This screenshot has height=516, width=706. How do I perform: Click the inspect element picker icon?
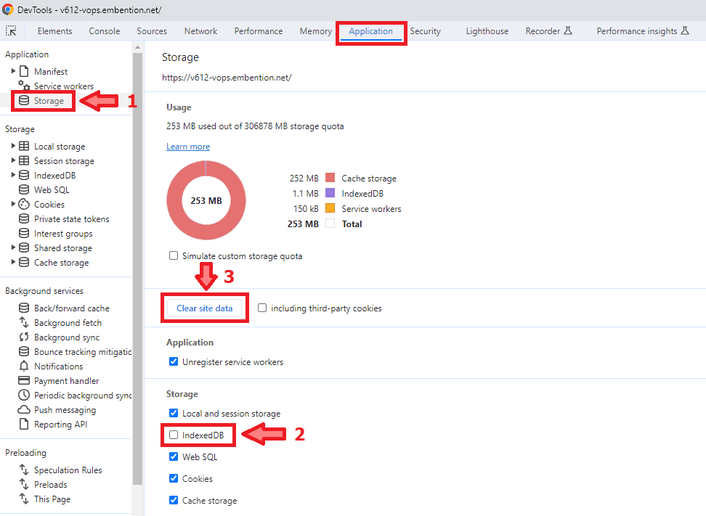[x=11, y=31]
